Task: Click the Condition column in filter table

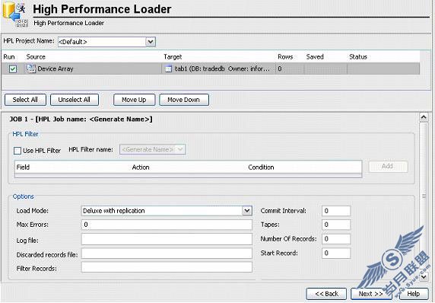Action: [261, 167]
